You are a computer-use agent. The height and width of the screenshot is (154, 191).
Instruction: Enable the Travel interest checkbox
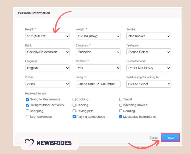tap(121, 99)
